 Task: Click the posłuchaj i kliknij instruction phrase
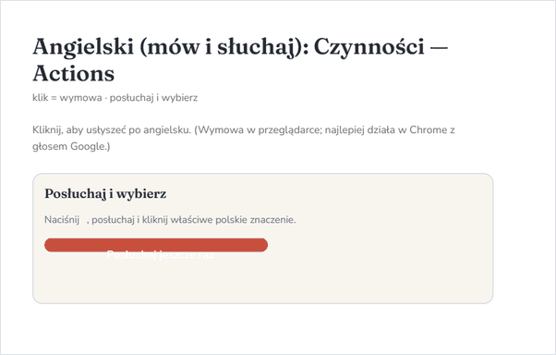click(130, 220)
